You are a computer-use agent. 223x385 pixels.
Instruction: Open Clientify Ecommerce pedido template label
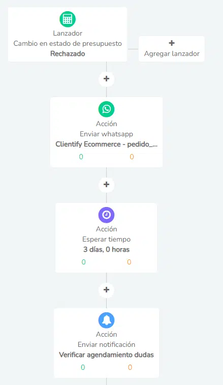[x=107, y=144]
